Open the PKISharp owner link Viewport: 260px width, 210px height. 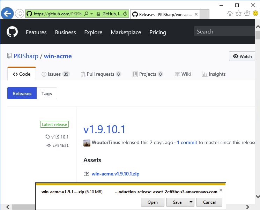click(26, 56)
